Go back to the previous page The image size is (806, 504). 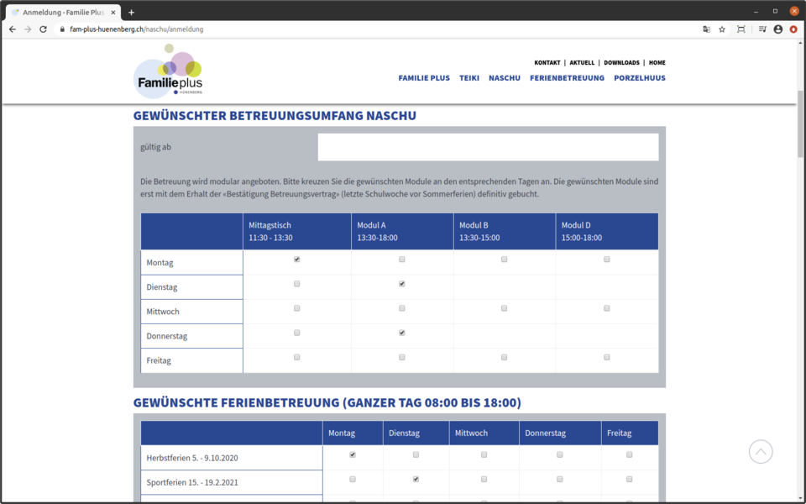point(13,29)
